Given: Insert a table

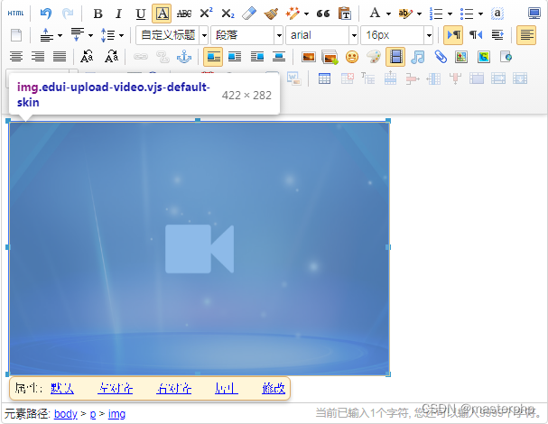Looking at the screenshot, I should (x=324, y=78).
